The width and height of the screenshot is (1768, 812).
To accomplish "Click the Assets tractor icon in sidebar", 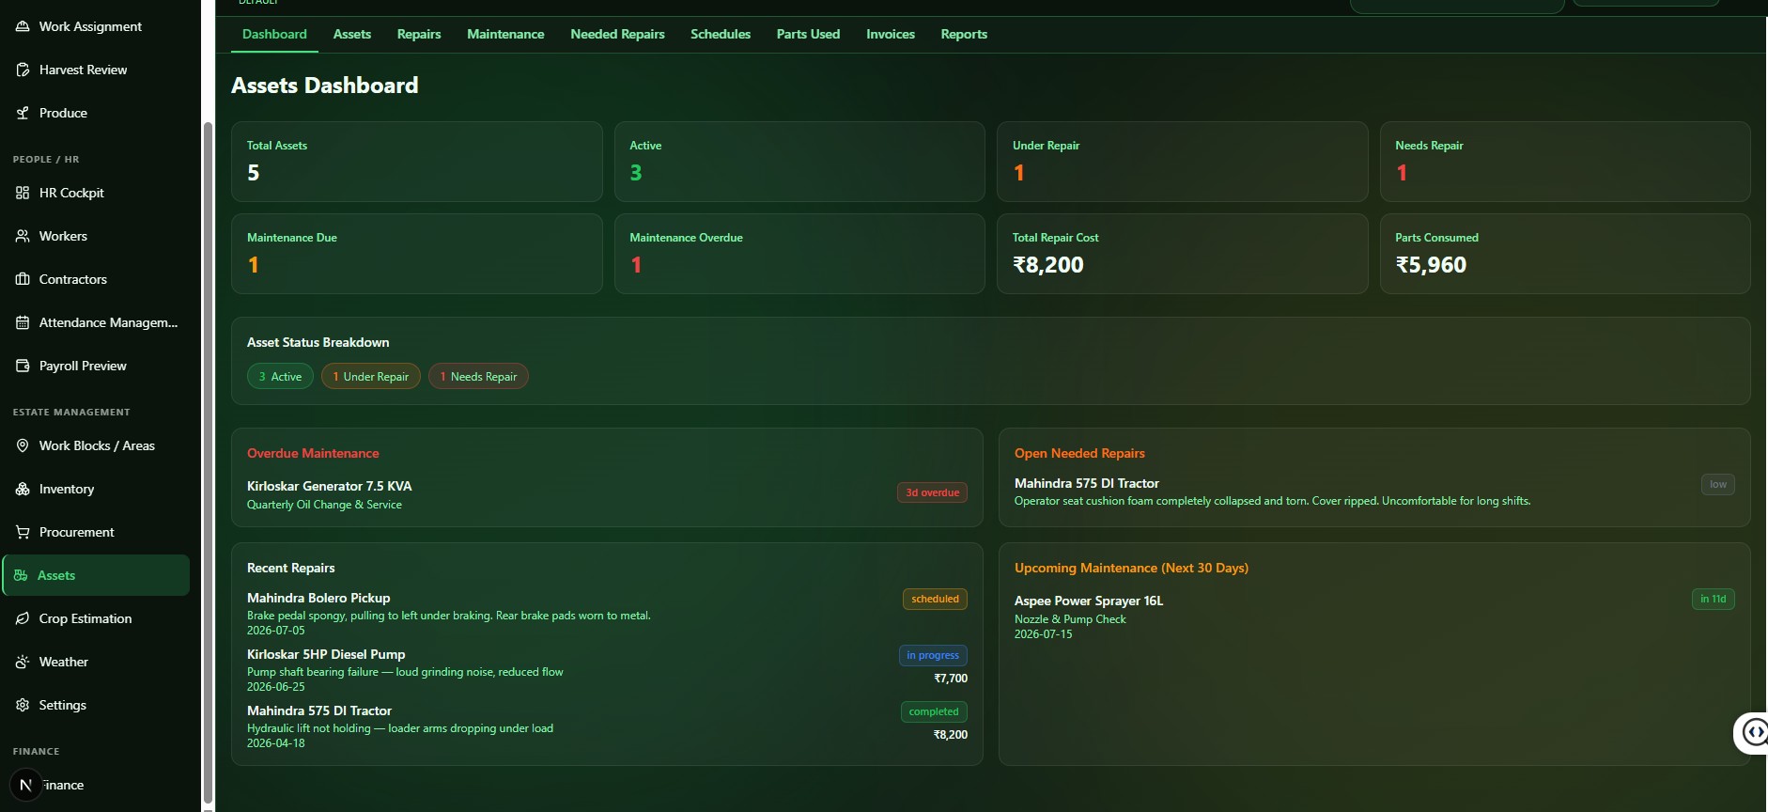I will pyautogui.click(x=21, y=575).
